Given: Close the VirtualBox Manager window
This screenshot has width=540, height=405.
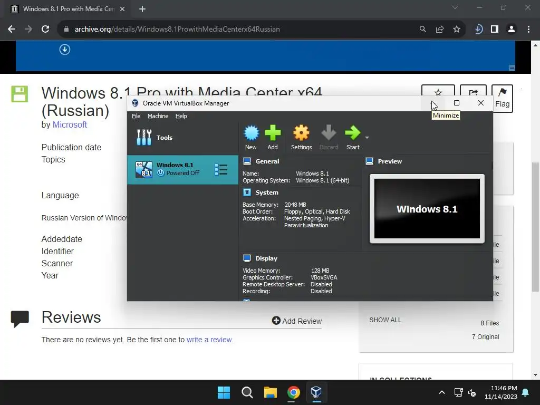Looking at the screenshot, I should [x=481, y=103].
